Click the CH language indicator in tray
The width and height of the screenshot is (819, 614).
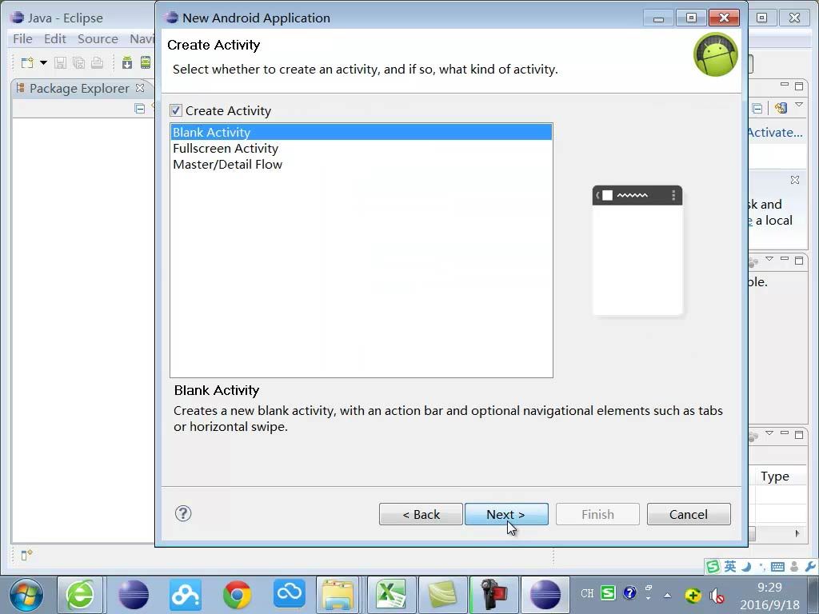click(587, 593)
